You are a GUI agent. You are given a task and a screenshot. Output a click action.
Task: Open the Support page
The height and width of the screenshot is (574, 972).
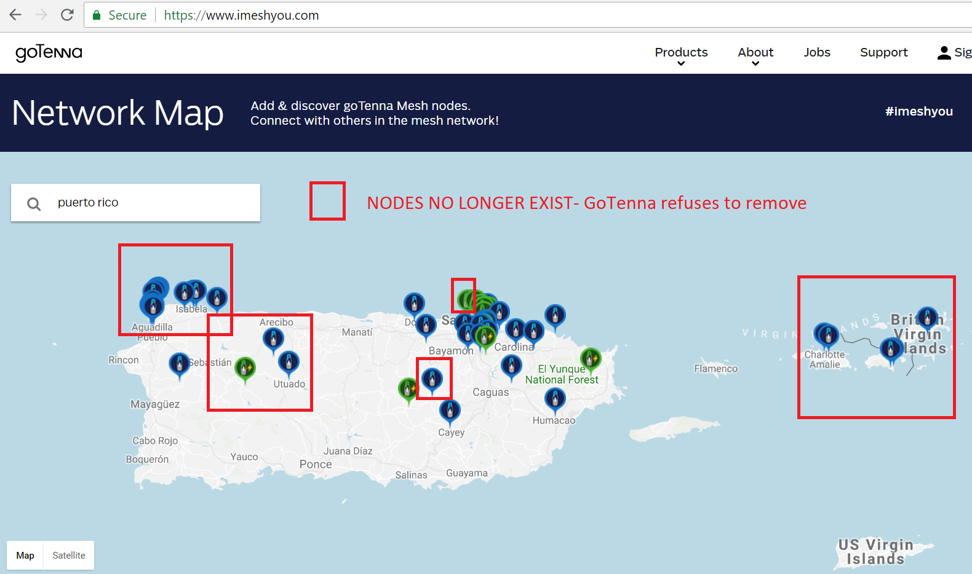(883, 53)
